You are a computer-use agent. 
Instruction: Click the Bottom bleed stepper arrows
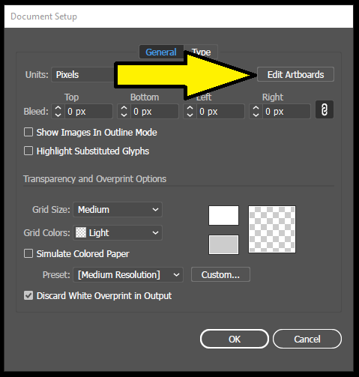124,112
